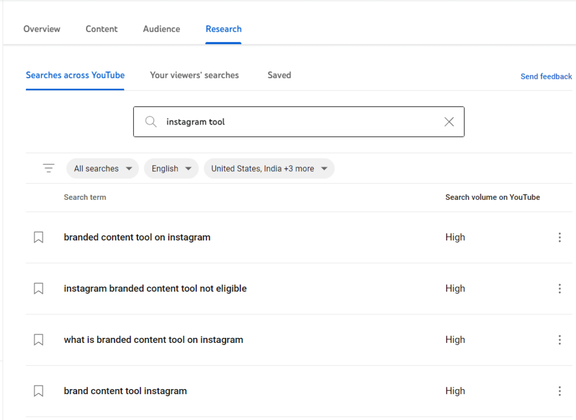Click the magnifying glass search icon

pyautogui.click(x=151, y=122)
